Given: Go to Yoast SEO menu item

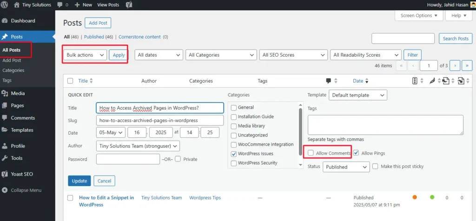Looking at the screenshot, I should (x=22, y=174).
